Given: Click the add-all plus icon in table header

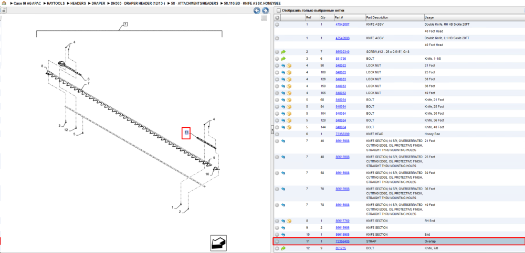Looking at the screenshot, I should [x=277, y=17].
